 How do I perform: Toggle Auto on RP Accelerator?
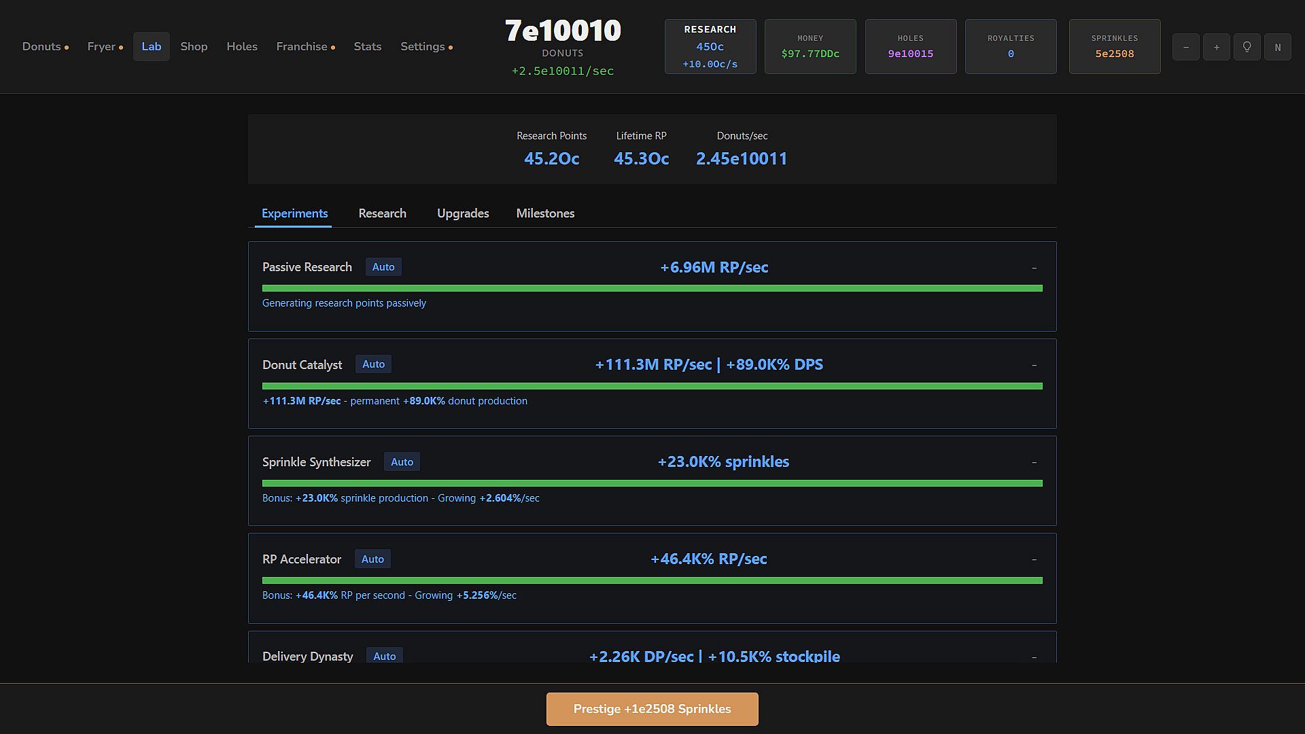pyautogui.click(x=372, y=559)
